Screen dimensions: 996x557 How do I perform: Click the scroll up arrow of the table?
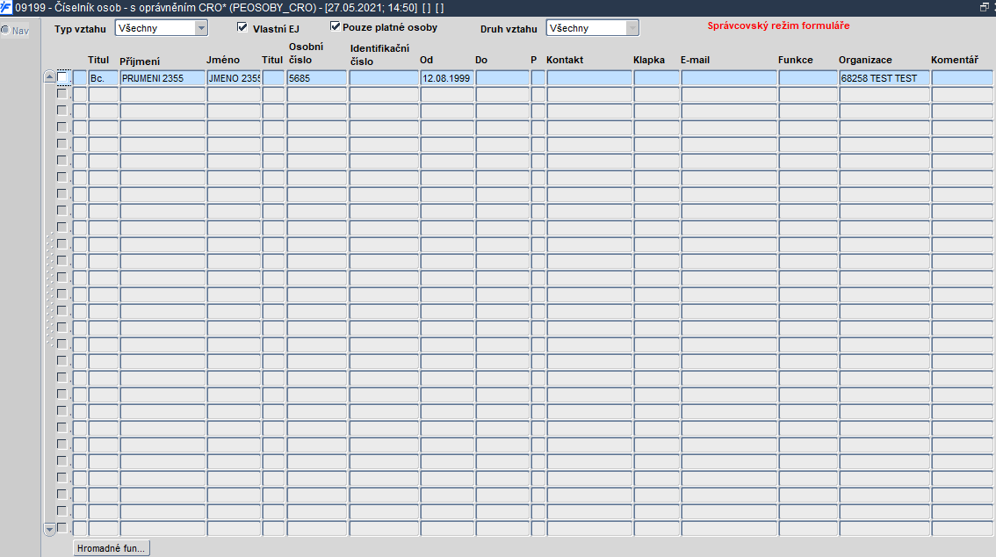[x=49, y=76]
